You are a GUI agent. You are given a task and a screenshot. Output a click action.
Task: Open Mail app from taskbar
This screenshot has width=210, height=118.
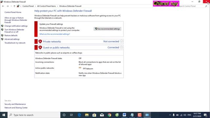point(102,115)
